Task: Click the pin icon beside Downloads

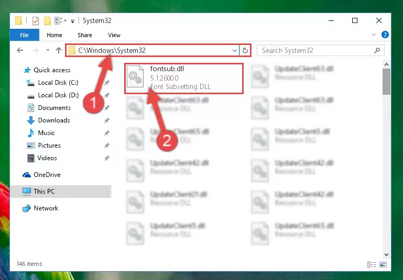Action: (107, 120)
